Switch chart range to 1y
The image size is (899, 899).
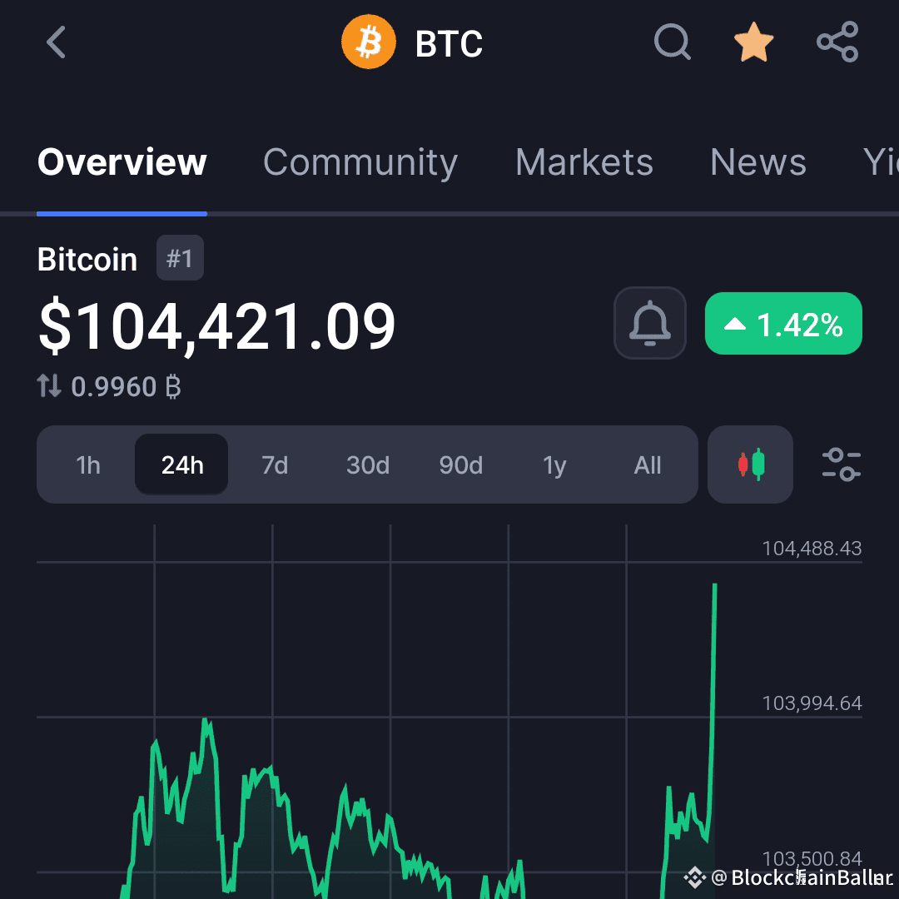click(x=554, y=465)
